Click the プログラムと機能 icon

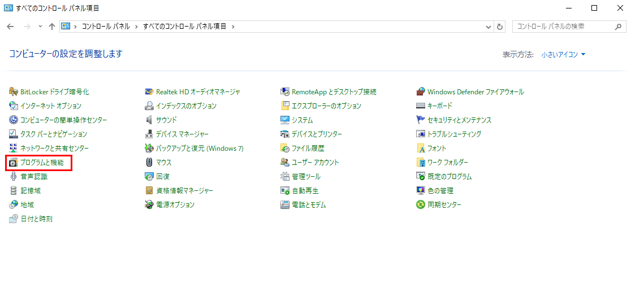[13, 163]
